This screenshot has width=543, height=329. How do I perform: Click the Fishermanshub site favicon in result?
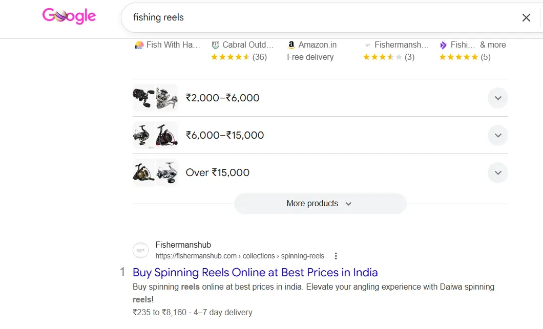click(x=141, y=250)
